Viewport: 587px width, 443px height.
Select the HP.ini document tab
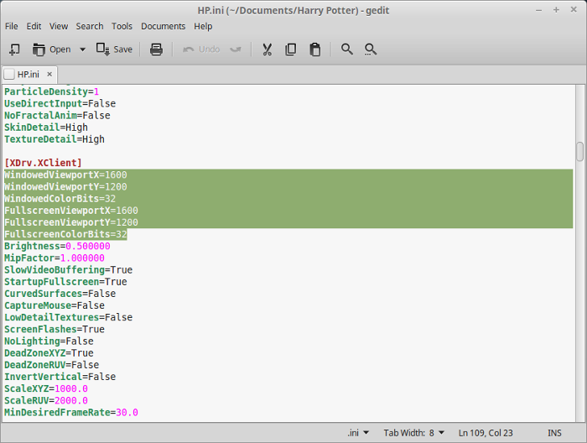click(28, 75)
